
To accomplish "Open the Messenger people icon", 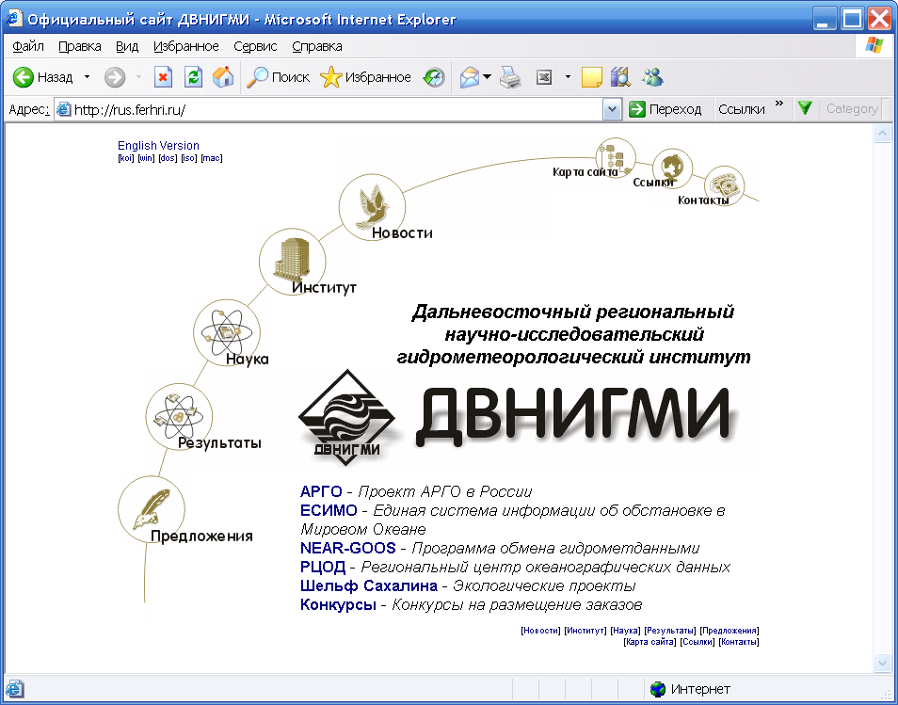I will click(x=652, y=77).
